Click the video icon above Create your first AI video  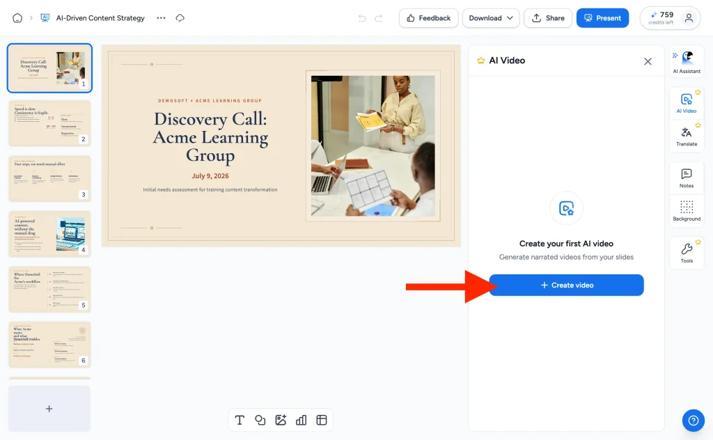point(566,208)
